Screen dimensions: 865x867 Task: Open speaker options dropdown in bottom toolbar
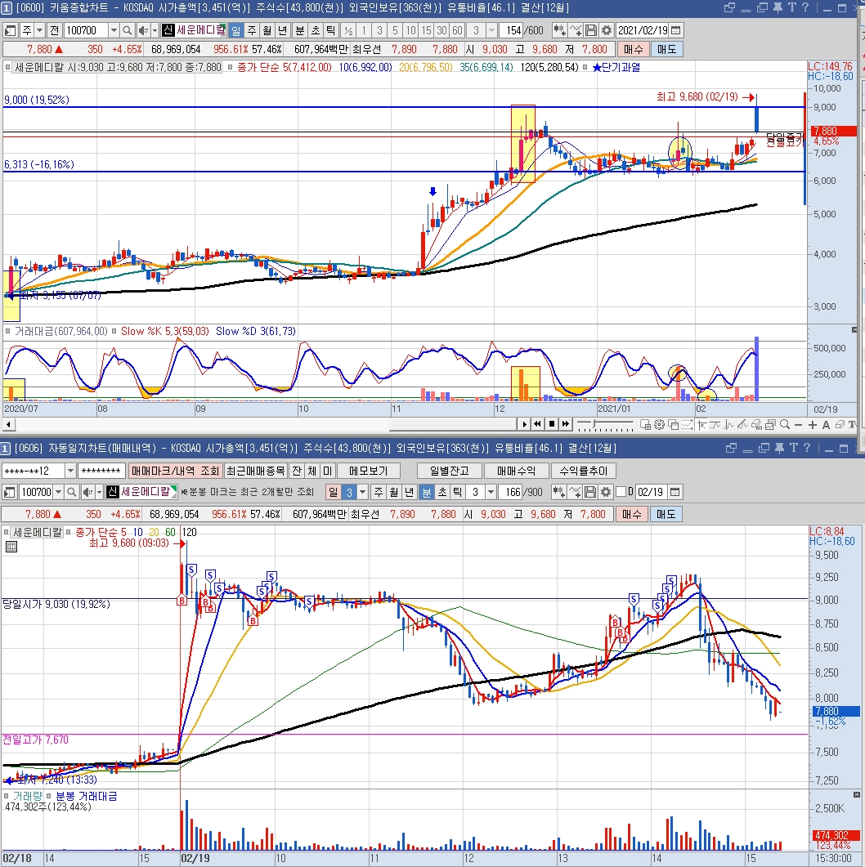click(100, 492)
